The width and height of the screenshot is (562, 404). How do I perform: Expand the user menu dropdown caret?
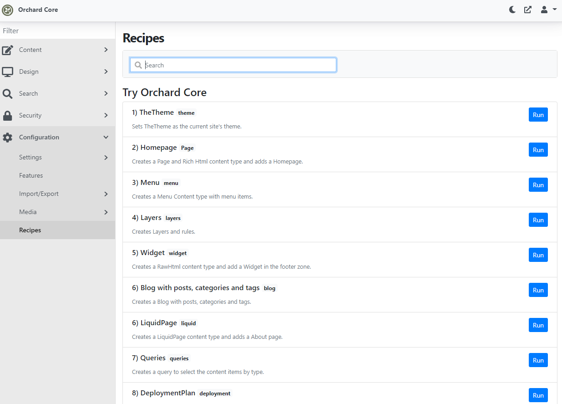click(554, 9)
